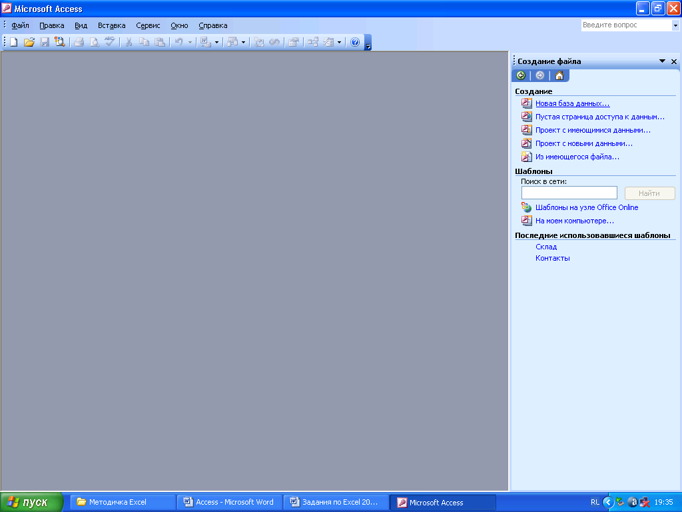Screen dimensions: 682x512
Task: Expand the Office Links dropdown arrow
Action: [216, 42]
